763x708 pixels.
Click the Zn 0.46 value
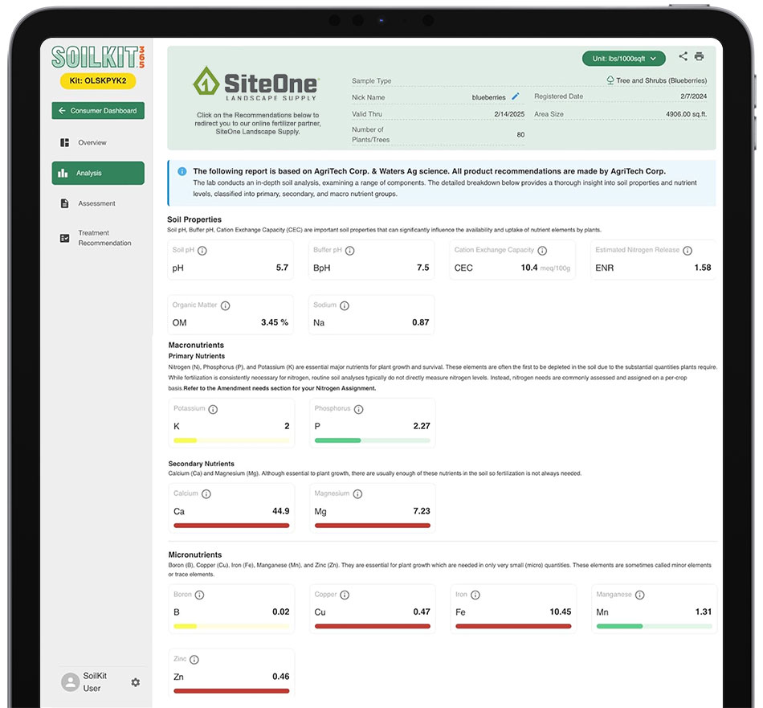pos(281,677)
